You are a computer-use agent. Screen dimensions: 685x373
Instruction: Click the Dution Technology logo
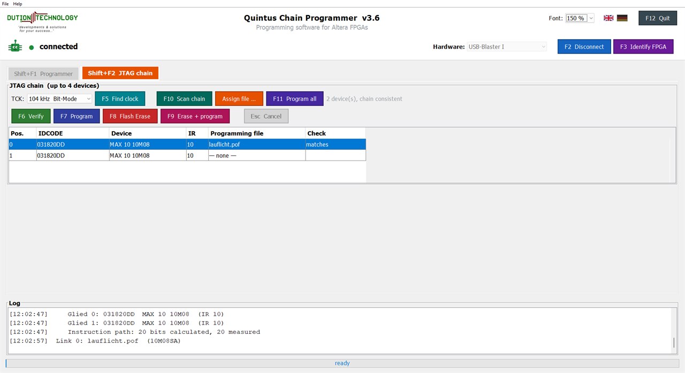point(42,22)
